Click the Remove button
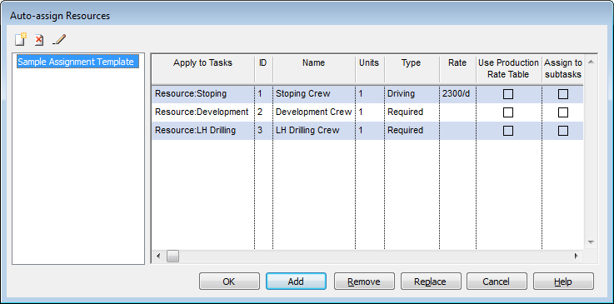The image size is (614, 304). (x=364, y=282)
